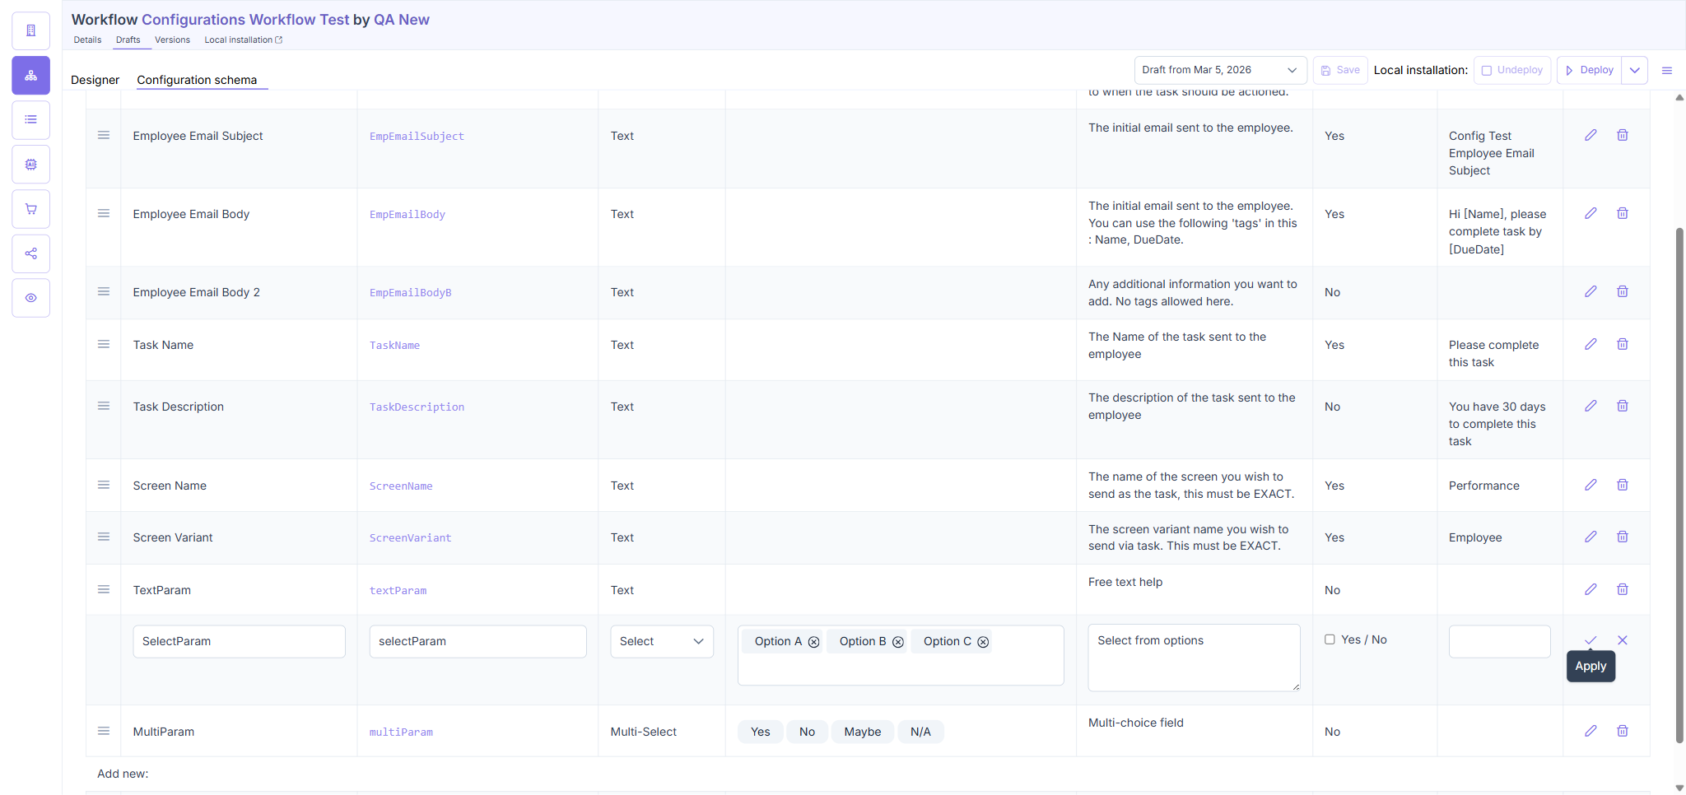Screen dimensions: 1686x795
Task: Grab drag handle of Task Name row
Action: pos(104,344)
